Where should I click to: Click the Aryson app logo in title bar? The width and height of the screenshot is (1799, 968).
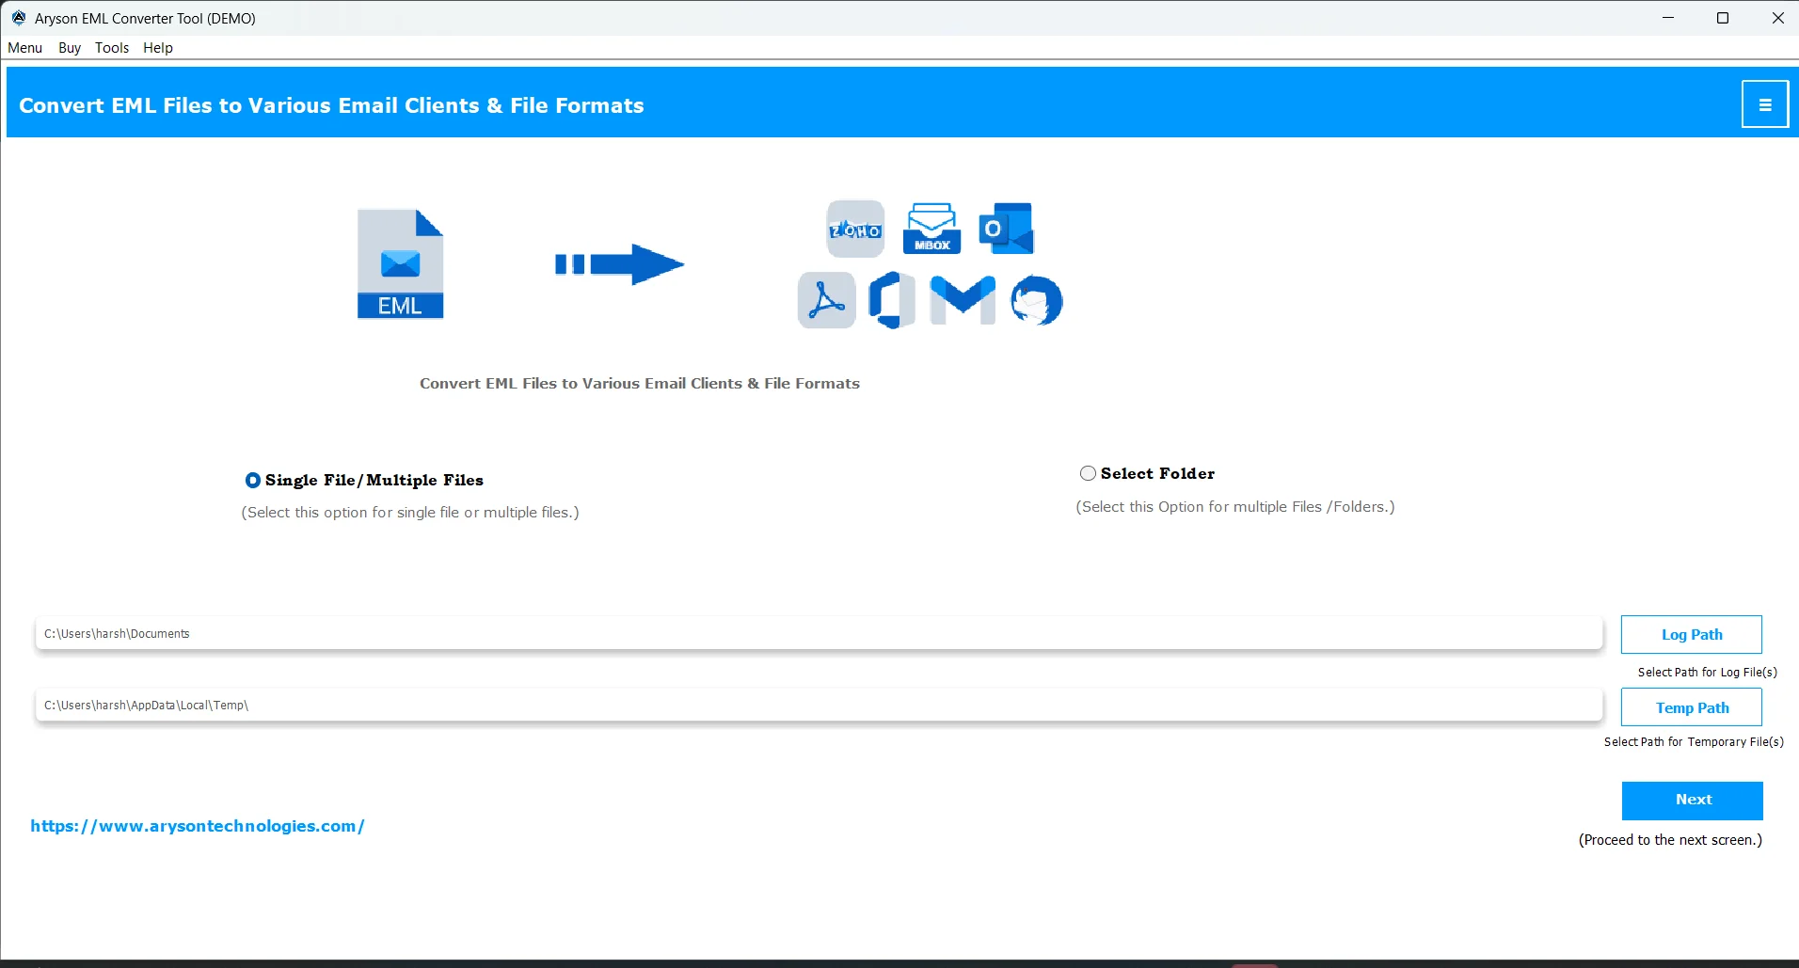(x=18, y=18)
